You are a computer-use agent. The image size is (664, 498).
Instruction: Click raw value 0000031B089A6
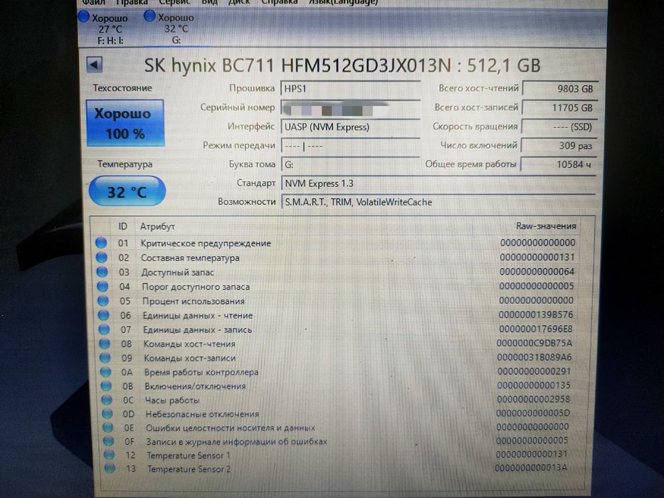coord(534,357)
